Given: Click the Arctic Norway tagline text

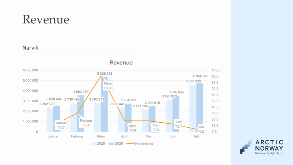Looking at the screenshot, I should 269,153.
